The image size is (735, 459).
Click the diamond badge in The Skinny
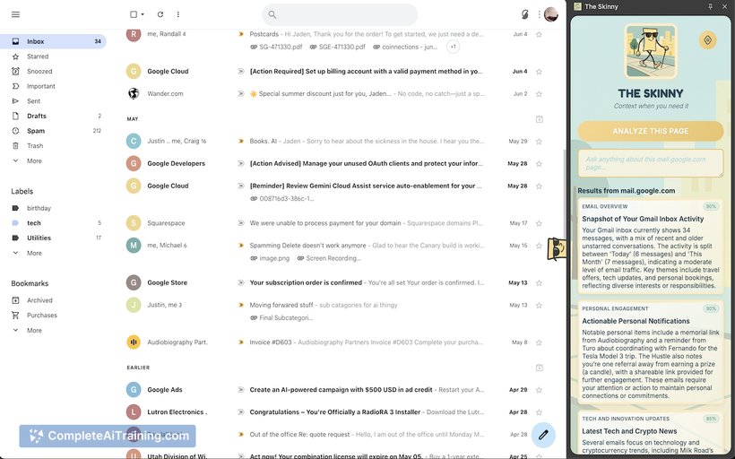click(708, 40)
